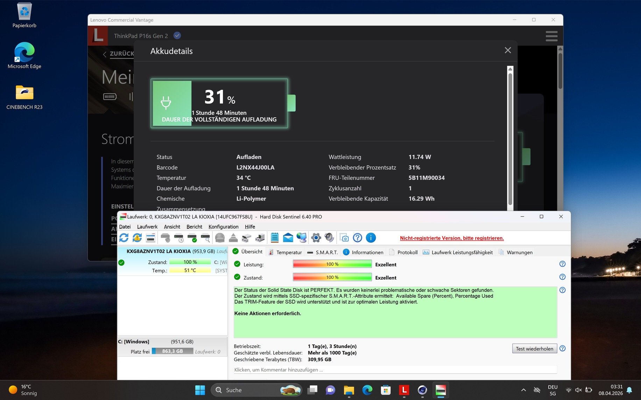Switch to the Laufwerk Leistungsfähigkeit tab

click(x=458, y=252)
